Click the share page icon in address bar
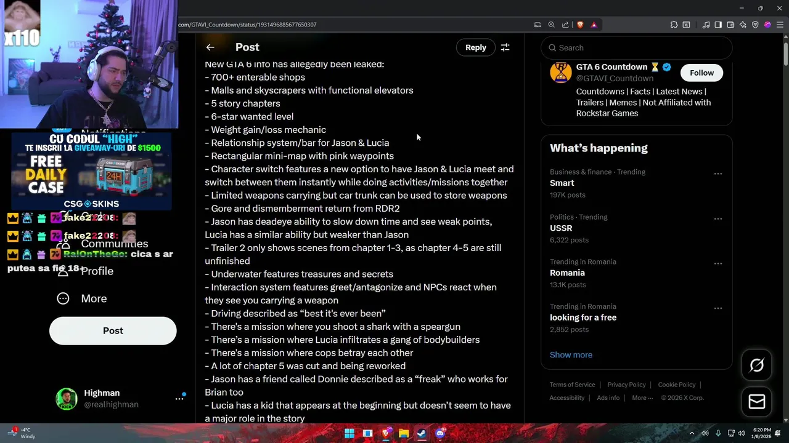This screenshot has height=443, width=789. pyautogui.click(x=565, y=25)
